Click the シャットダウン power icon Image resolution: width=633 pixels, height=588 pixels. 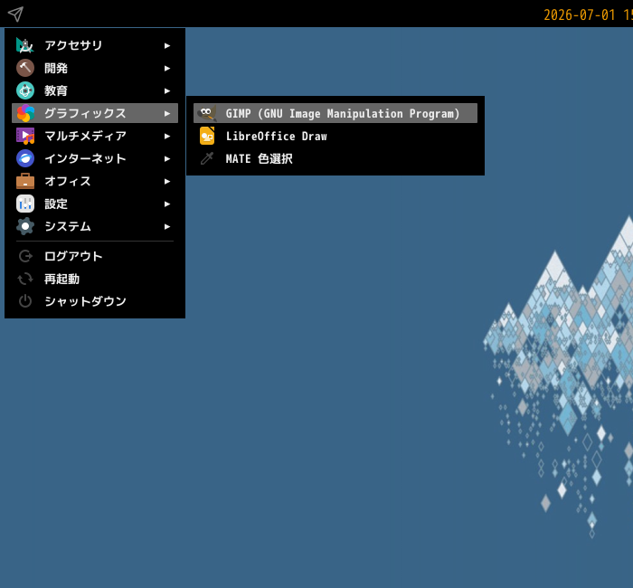pyautogui.click(x=25, y=301)
